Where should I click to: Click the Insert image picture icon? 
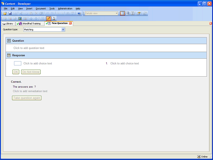coord(20,18)
